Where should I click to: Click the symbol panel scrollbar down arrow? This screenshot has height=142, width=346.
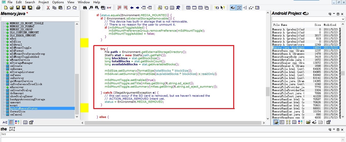[x=77, y=116]
